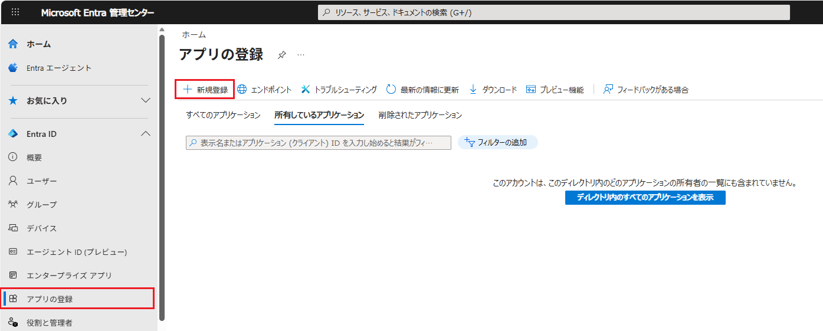Viewport: 823px width, 331px height.
Task: Click the アプリの登録 grid icon
Action: click(x=13, y=299)
